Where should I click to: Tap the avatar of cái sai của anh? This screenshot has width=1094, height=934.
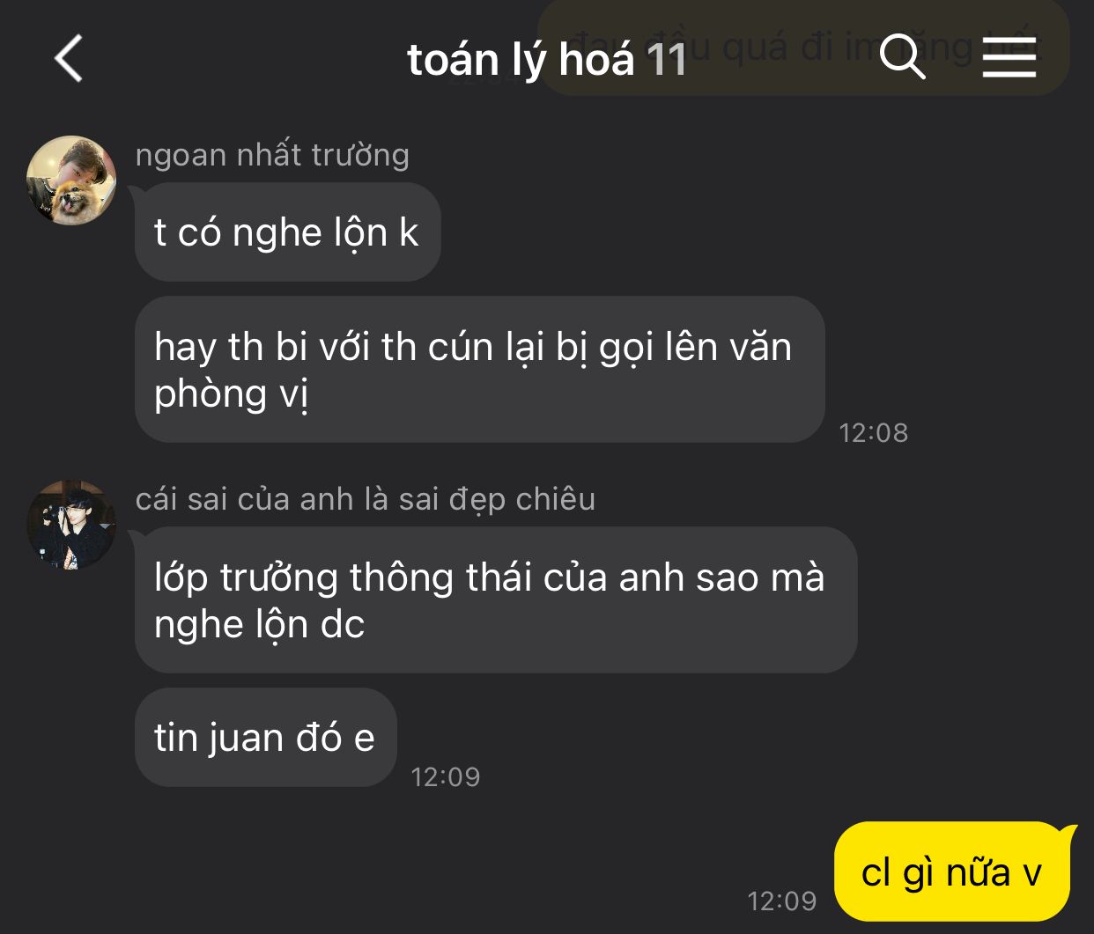[71, 525]
